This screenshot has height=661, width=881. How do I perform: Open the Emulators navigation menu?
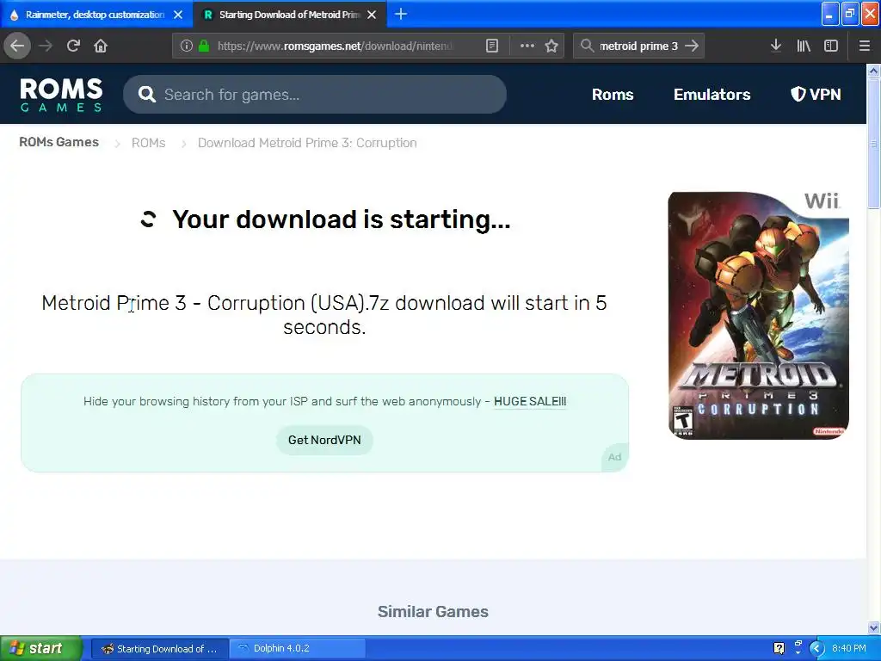point(712,95)
